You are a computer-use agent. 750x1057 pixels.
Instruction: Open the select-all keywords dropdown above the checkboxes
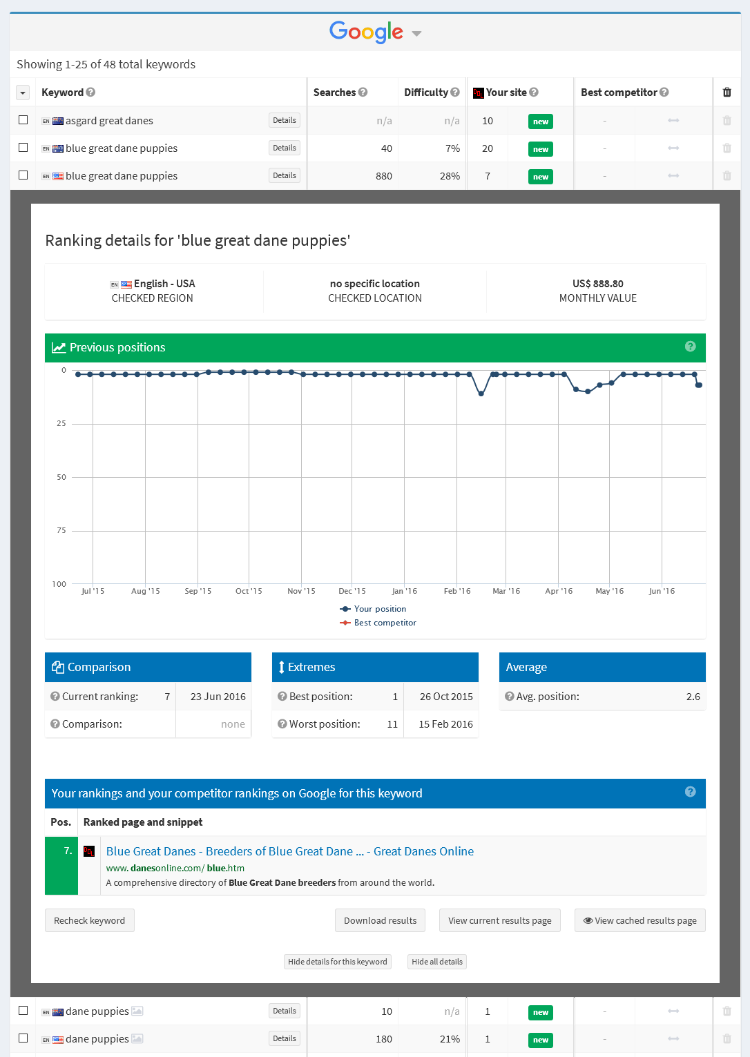23,92
